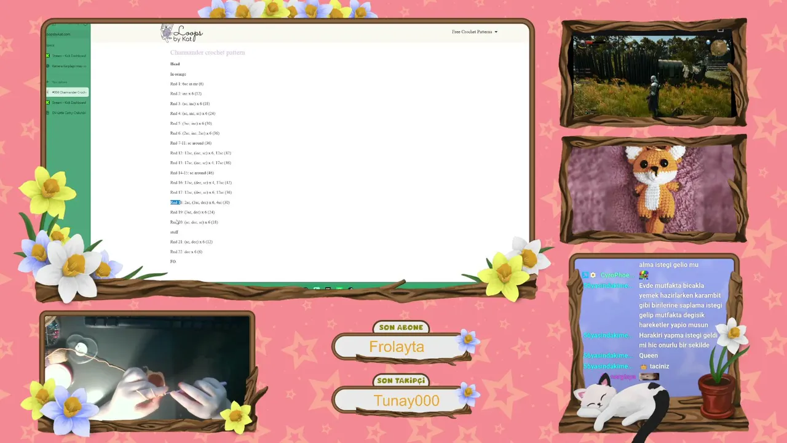Image resolution: width=787 pixels, height=443 pixels.
Task: Click the Loops by Kat logo
Action: point(182,33)
